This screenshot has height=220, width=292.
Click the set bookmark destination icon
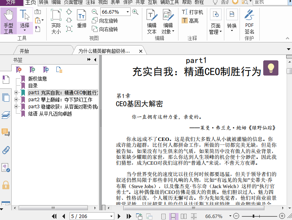coord(46,70)
